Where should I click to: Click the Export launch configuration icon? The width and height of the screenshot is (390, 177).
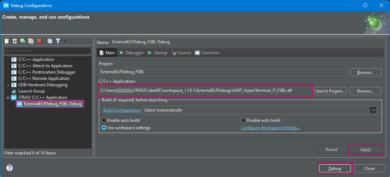23,41
